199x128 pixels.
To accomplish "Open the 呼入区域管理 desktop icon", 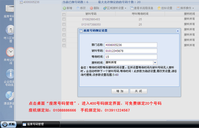I will click(10, 31).
